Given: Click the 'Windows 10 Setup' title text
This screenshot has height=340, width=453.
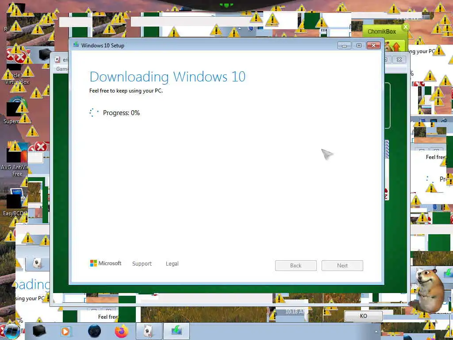Looking at the screenshot, I should [103, 46].
